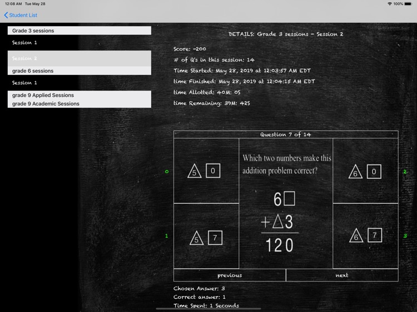Go back to Student List
Viewport: 417px width, 312px height.
(x=21, y=15)
